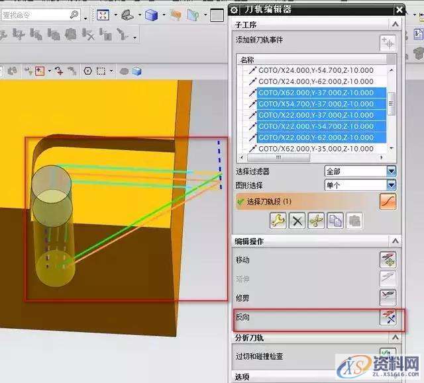
Task: Click the Move (移动) tool path icon
Action: (x=388, y=260)
